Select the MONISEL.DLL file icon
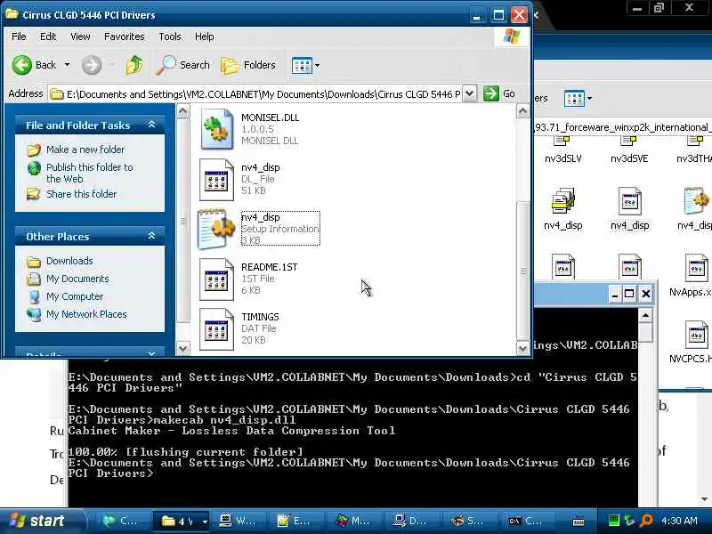Image resolution: width=712 pixels, height=534 pixels. click(216, 129)
